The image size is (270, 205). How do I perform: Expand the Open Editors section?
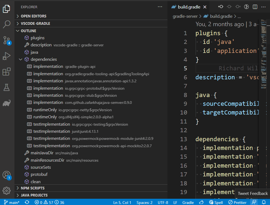click(x=91, y=16)
